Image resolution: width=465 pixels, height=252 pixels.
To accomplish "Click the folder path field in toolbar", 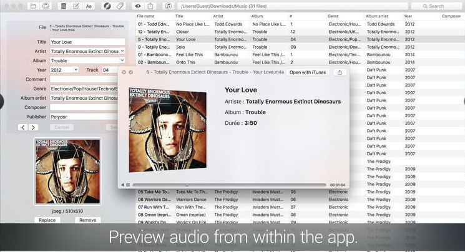I will click(292, 6).
